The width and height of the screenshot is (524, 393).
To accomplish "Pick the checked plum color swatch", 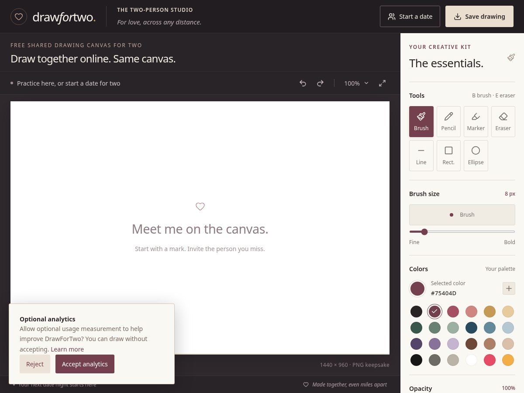I will tap(434, 311).
